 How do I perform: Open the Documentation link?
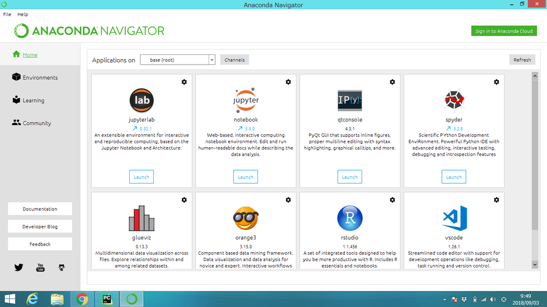[x=40, y=209]
